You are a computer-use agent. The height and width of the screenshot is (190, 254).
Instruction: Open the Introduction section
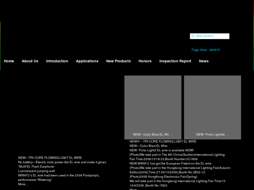(57, 61)
